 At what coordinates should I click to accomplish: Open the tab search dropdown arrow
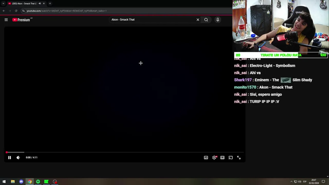[3, 4]
